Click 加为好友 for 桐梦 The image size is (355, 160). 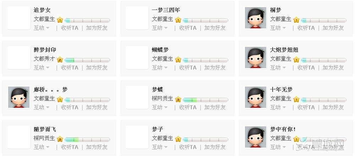tap(333, 28)
